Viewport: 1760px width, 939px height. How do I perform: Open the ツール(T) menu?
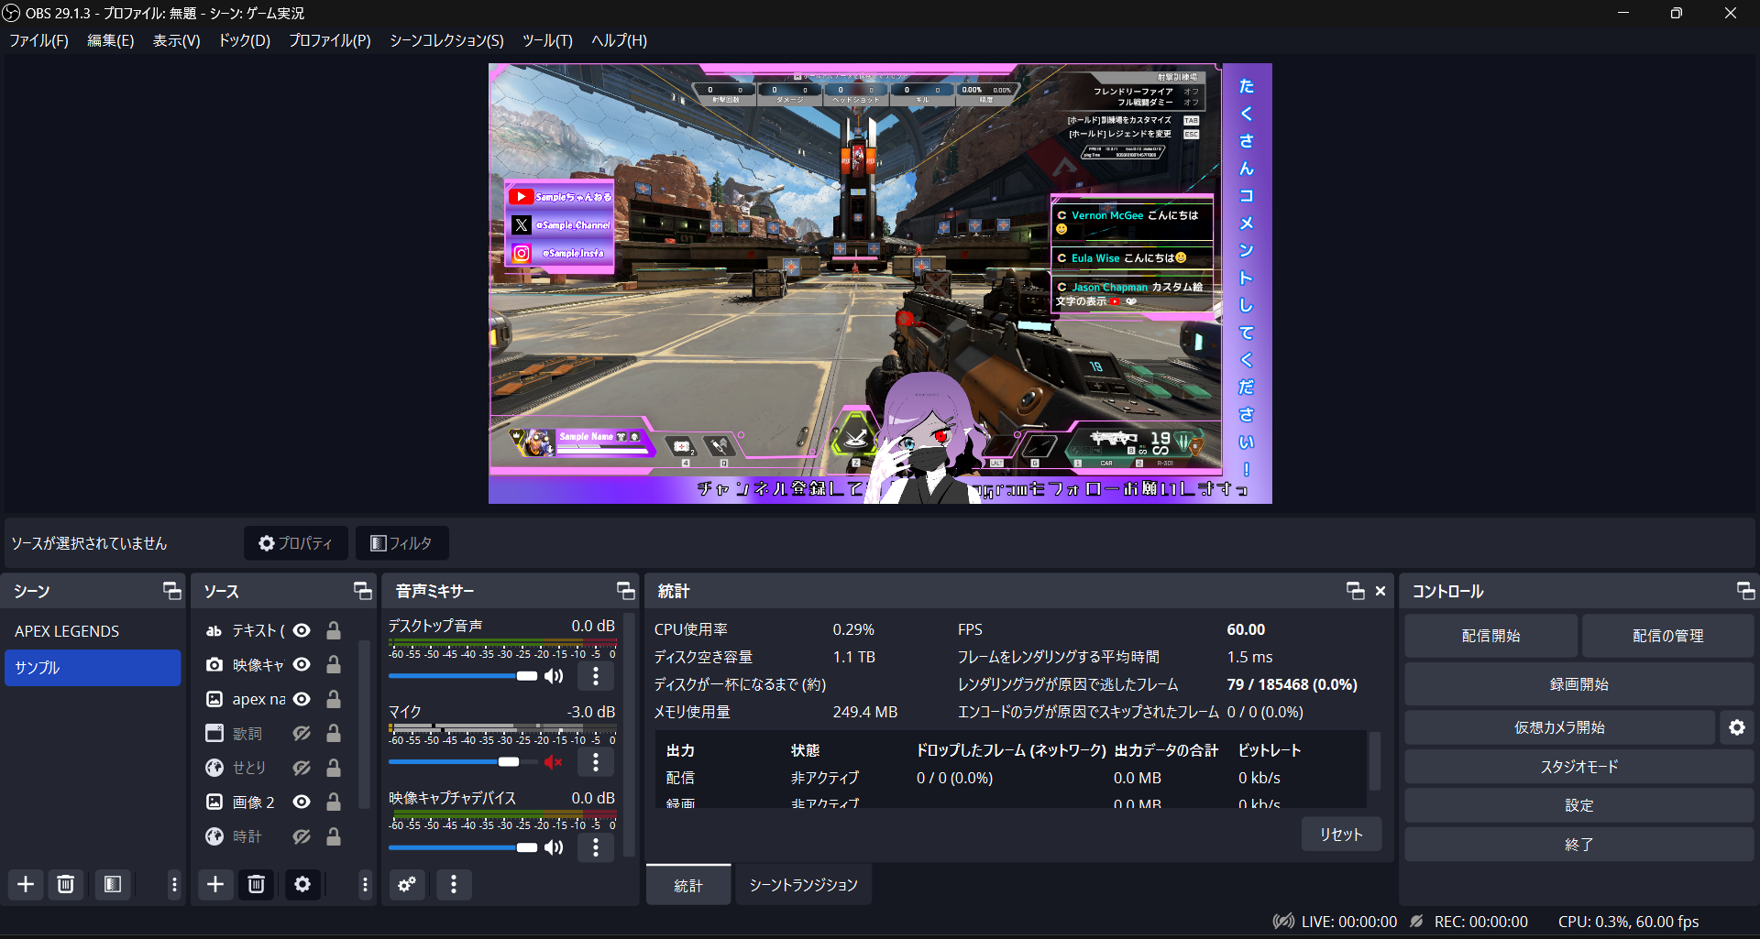point(547,40)
